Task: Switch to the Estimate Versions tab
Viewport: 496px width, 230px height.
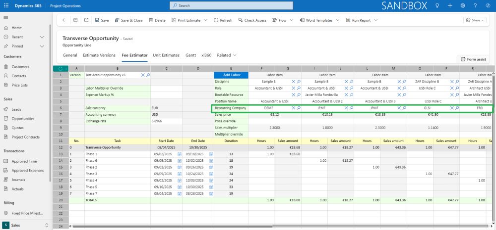Action: (99, 55)
